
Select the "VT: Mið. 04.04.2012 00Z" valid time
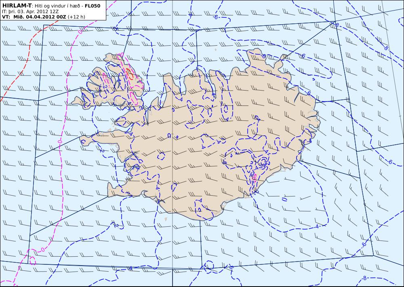pos(34,17)
